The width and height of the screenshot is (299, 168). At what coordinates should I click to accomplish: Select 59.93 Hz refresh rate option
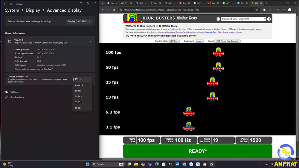(83, 102)
